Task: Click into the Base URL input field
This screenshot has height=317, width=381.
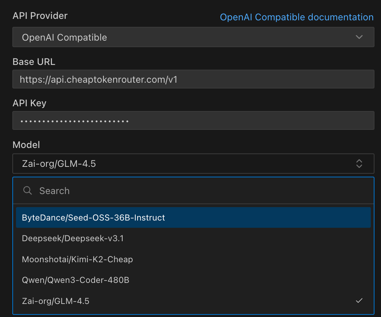Action: tap(193, 79)
